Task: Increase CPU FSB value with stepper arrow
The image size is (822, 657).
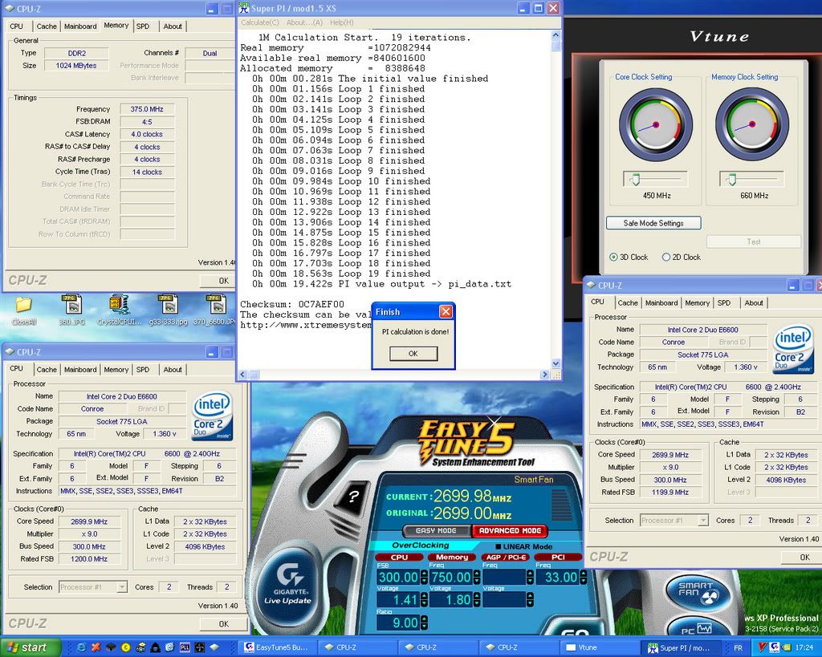Action: point(423,572)
